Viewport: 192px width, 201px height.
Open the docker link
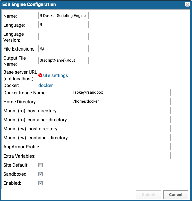coord(45,85)
